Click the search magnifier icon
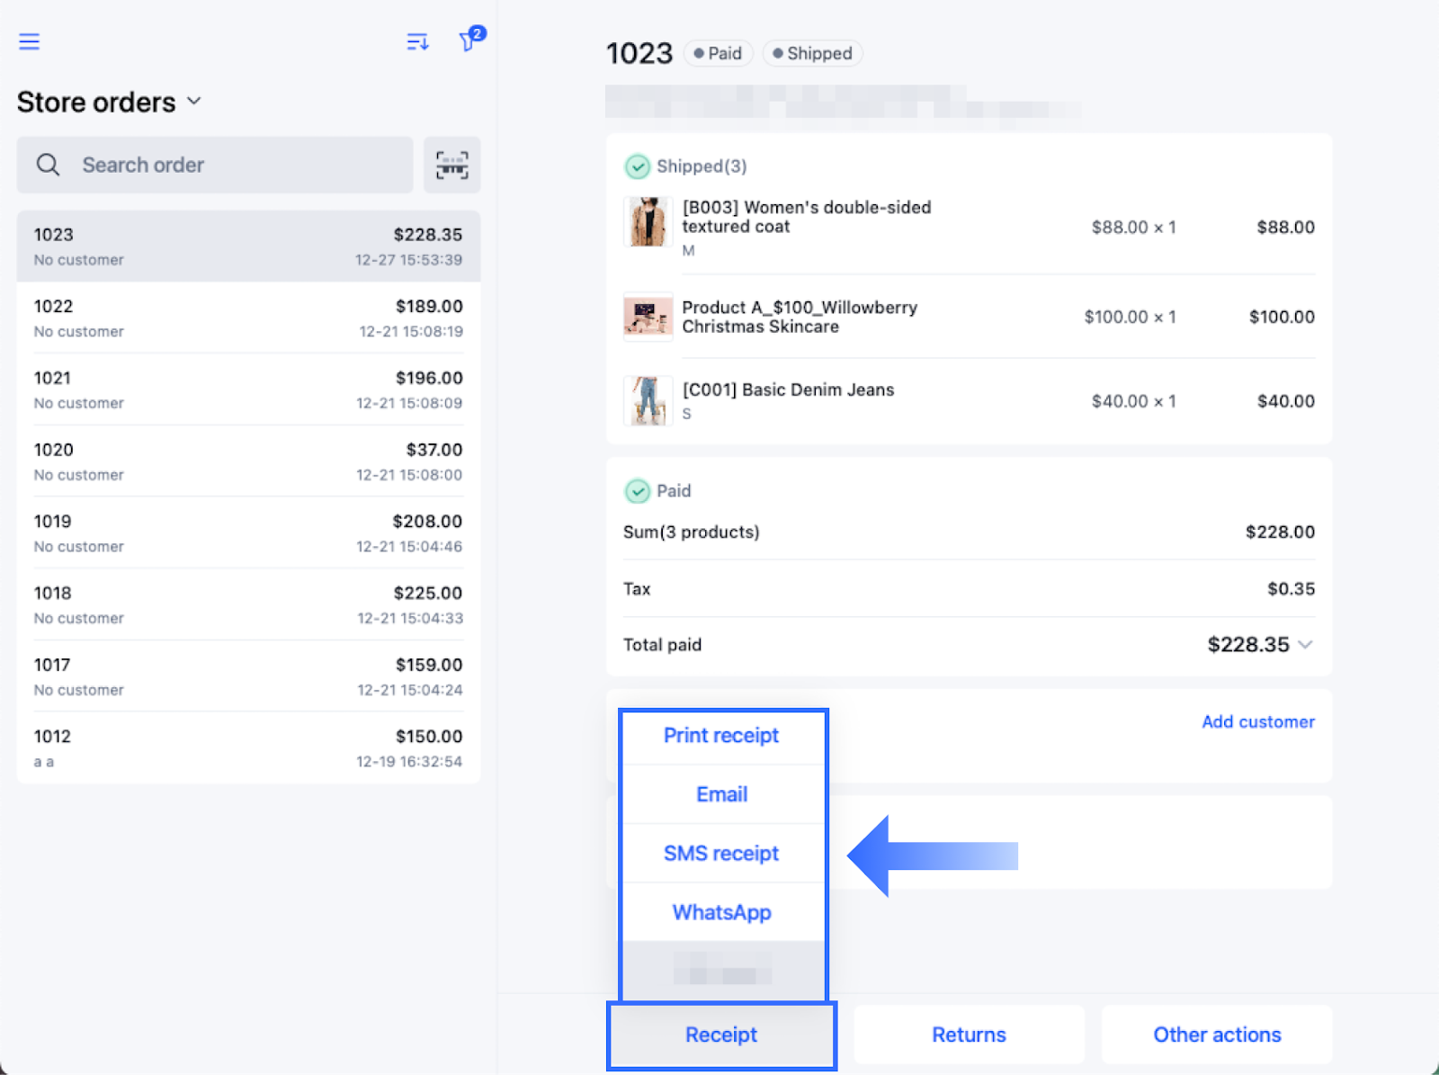This screenshot has height=1075, width=1439. 48,165
